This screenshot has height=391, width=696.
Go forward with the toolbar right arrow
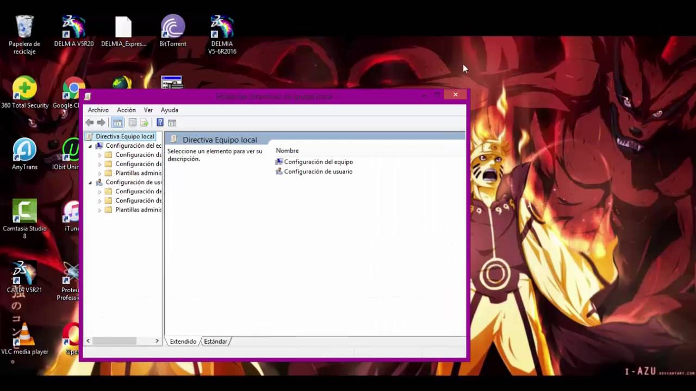(101, 123)
